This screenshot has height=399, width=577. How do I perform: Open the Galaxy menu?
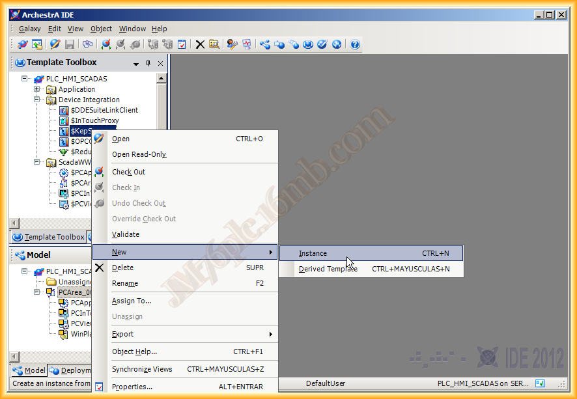click(29, 29)
